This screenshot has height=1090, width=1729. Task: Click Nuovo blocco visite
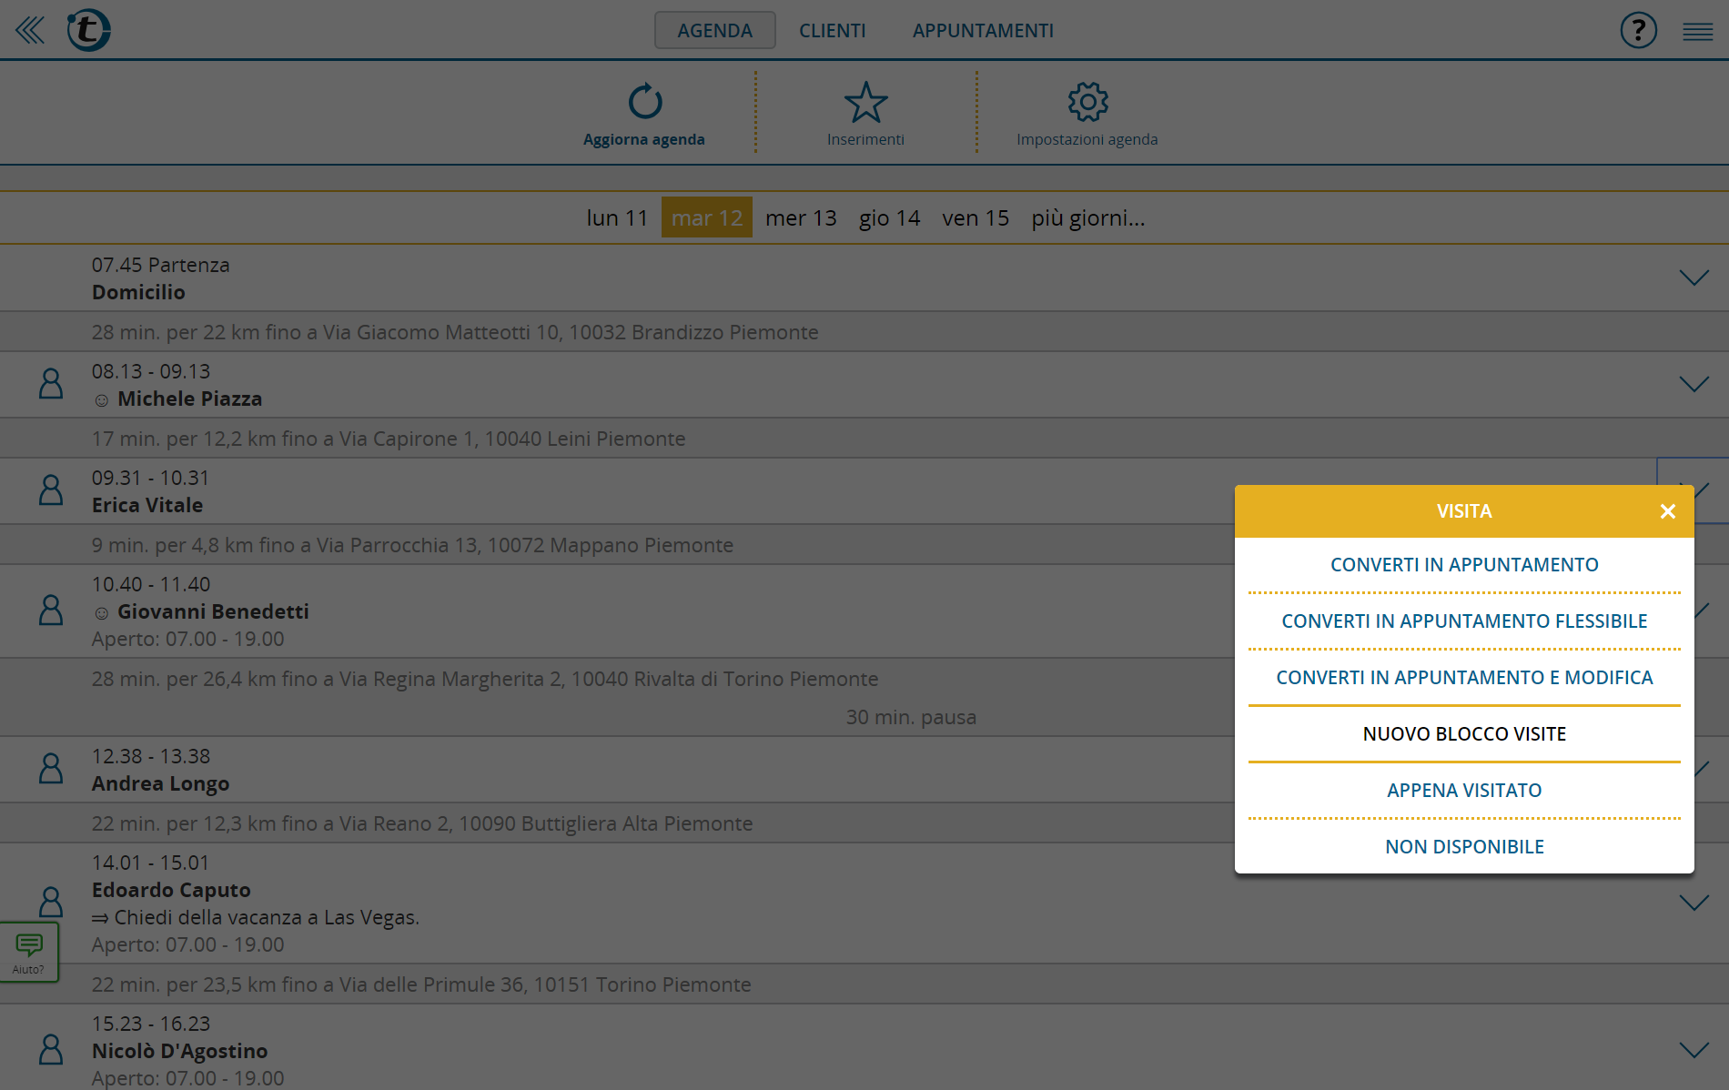pos(1463,733)
